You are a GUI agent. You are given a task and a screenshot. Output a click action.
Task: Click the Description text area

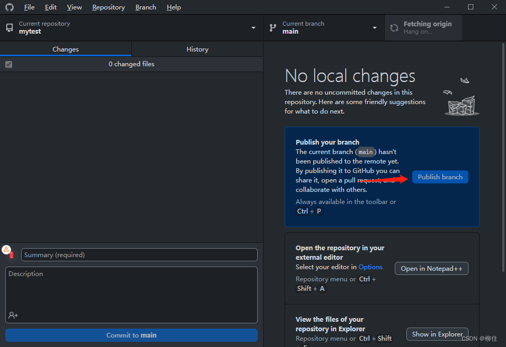pos(131,295)
